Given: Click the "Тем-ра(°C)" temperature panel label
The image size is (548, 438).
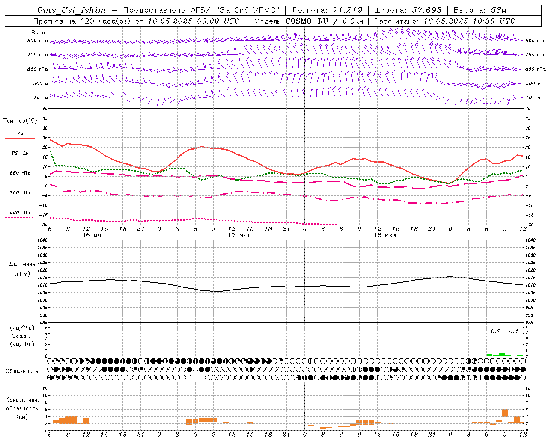Looking at the screenshot, I should pos(20,121).
